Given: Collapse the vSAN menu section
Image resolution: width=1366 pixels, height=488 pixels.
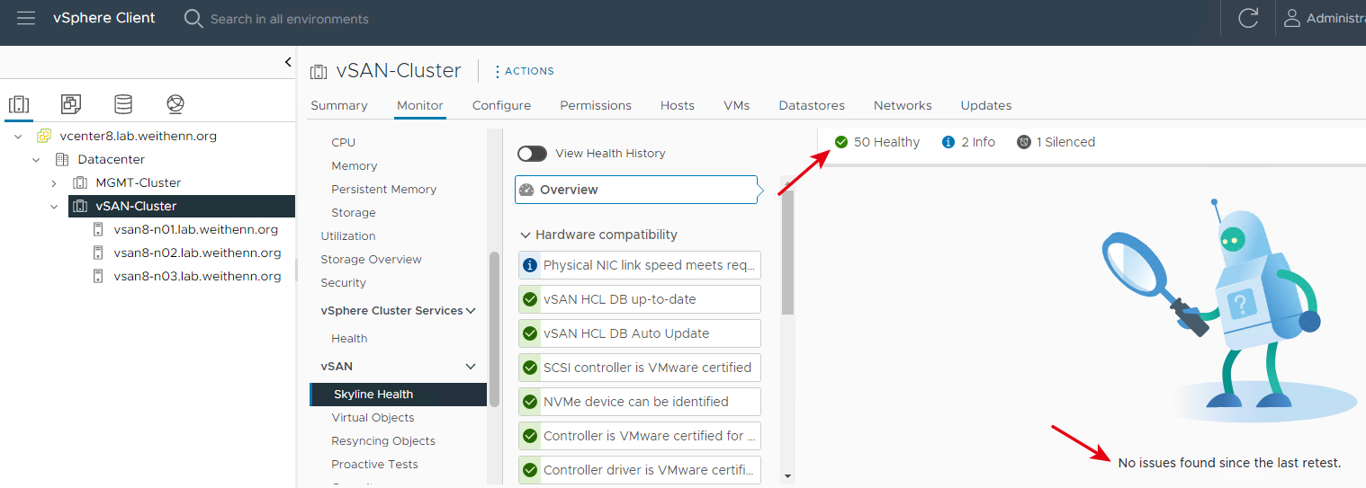Looking at the screenshot, I should [x=471, y=367].
